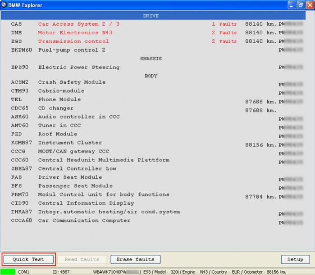Select Crash Safety Module row

pos(153,82)
